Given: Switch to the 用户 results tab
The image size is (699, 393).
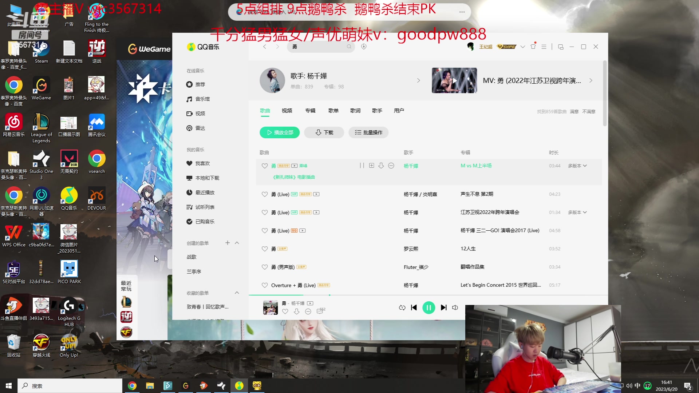Looking at the screenshot, I should (x=399, y=110).
